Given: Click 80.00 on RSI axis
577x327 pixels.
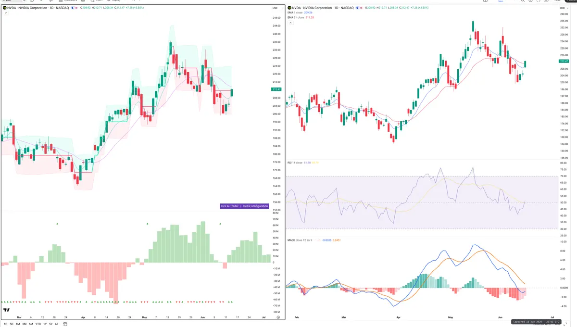Looking at the screenshot, I should click(x=564, y=163).
